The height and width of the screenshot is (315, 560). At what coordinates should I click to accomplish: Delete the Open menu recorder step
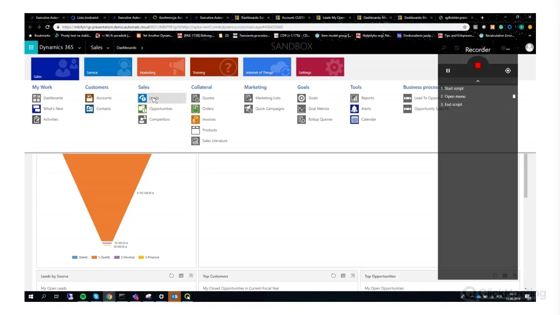(x=514, y=97)
